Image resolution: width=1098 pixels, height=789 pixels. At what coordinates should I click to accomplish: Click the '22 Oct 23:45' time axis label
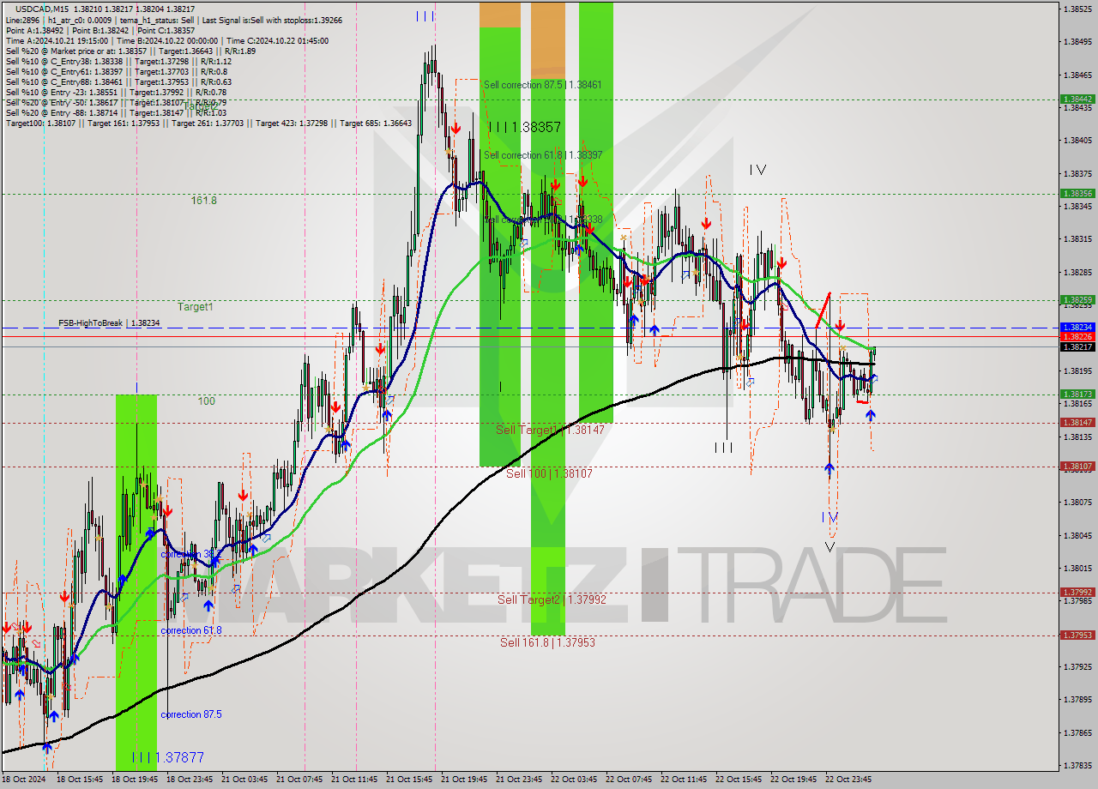point(848,780)
